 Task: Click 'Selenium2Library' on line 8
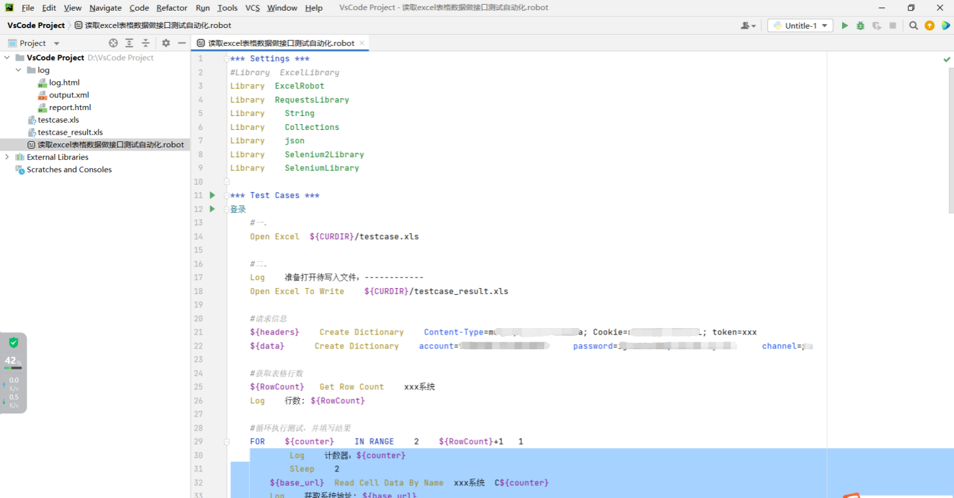(325, 155)
